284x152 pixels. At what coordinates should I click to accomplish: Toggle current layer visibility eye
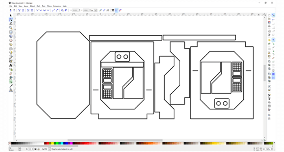coord(35,149)
